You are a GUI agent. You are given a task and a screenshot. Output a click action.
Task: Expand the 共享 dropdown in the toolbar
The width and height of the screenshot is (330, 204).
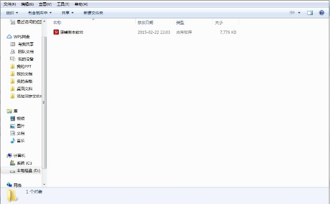tap(67, 13)
